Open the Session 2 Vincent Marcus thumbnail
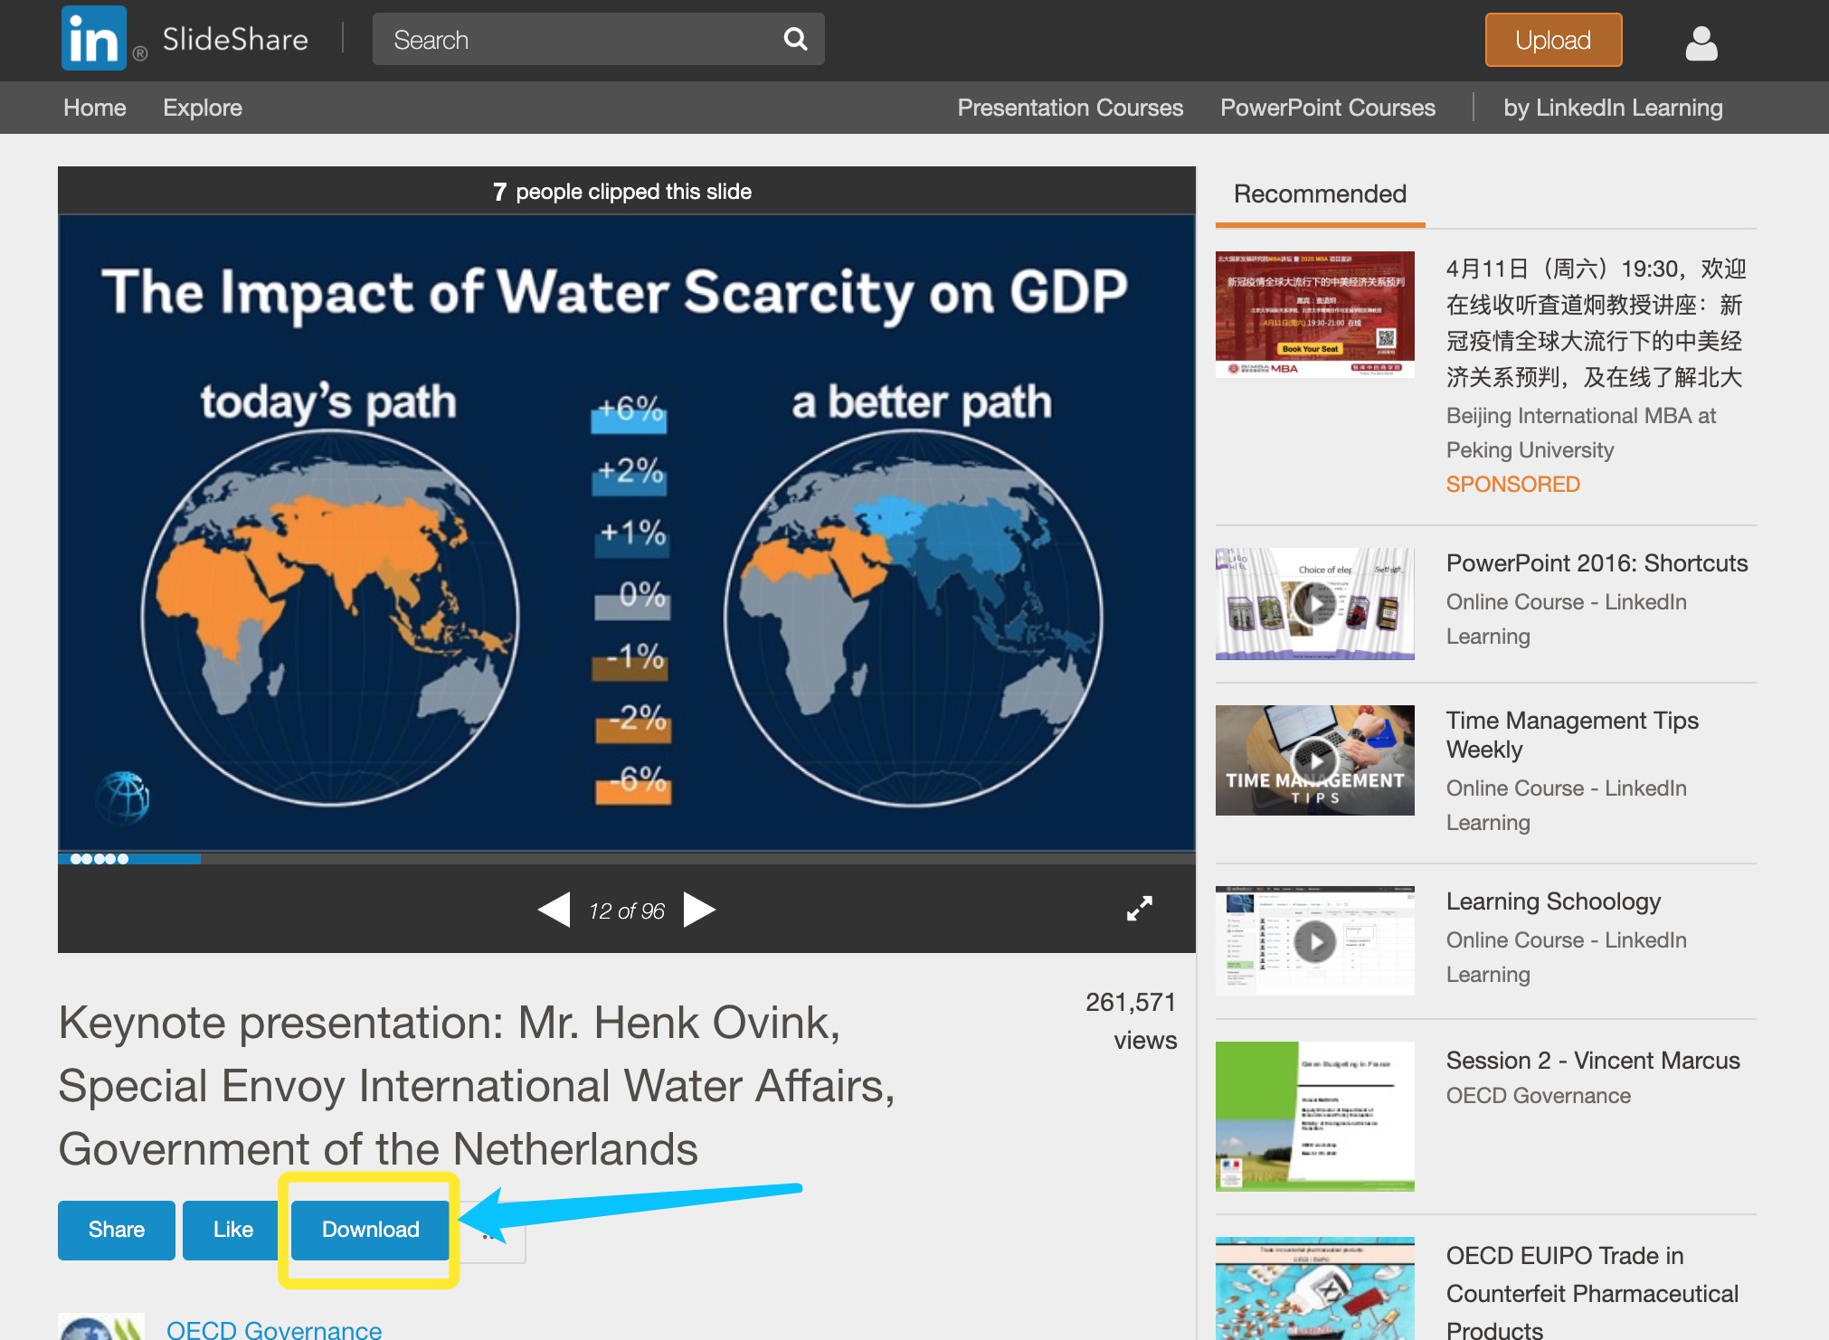 [1314, 1116]
